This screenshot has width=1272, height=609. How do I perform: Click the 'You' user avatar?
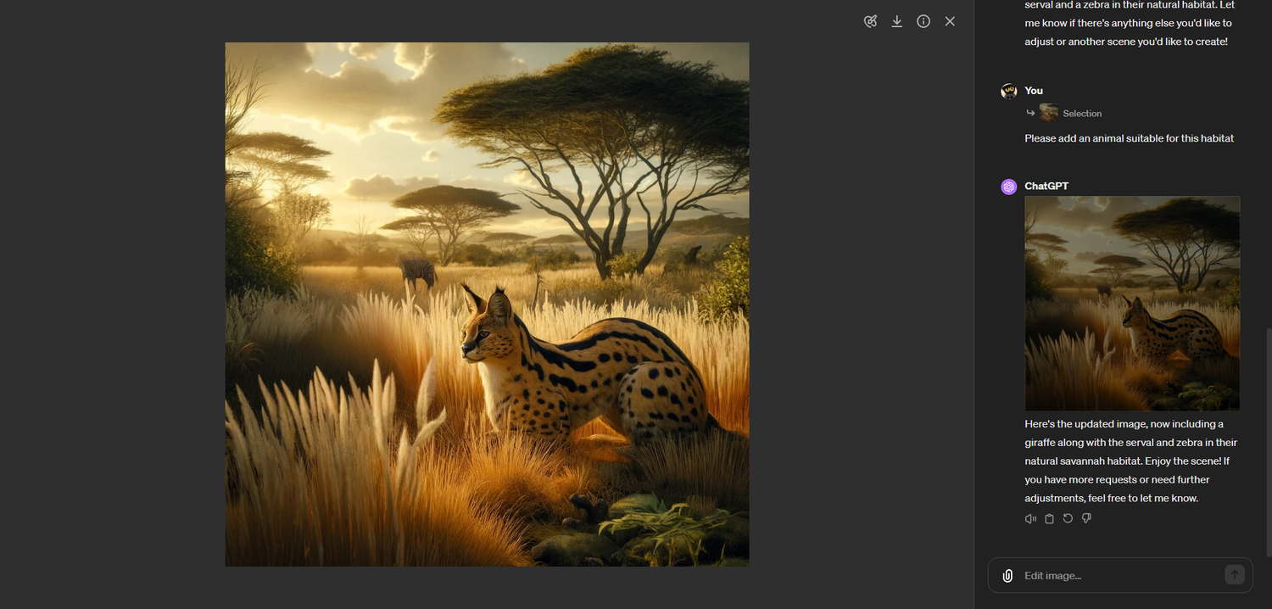pyautogui.click(x=1009, y=91)
